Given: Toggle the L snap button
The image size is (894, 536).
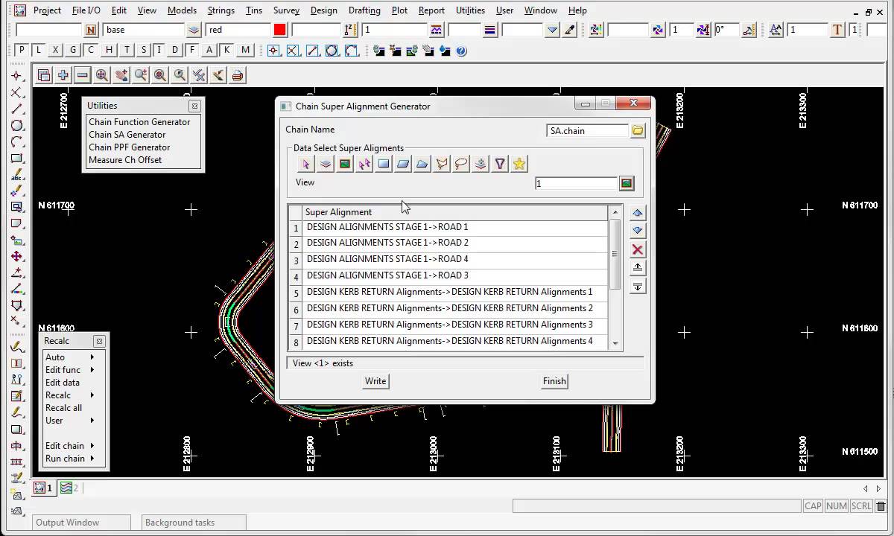Looking at the screenshot, I should pos(39,50).
